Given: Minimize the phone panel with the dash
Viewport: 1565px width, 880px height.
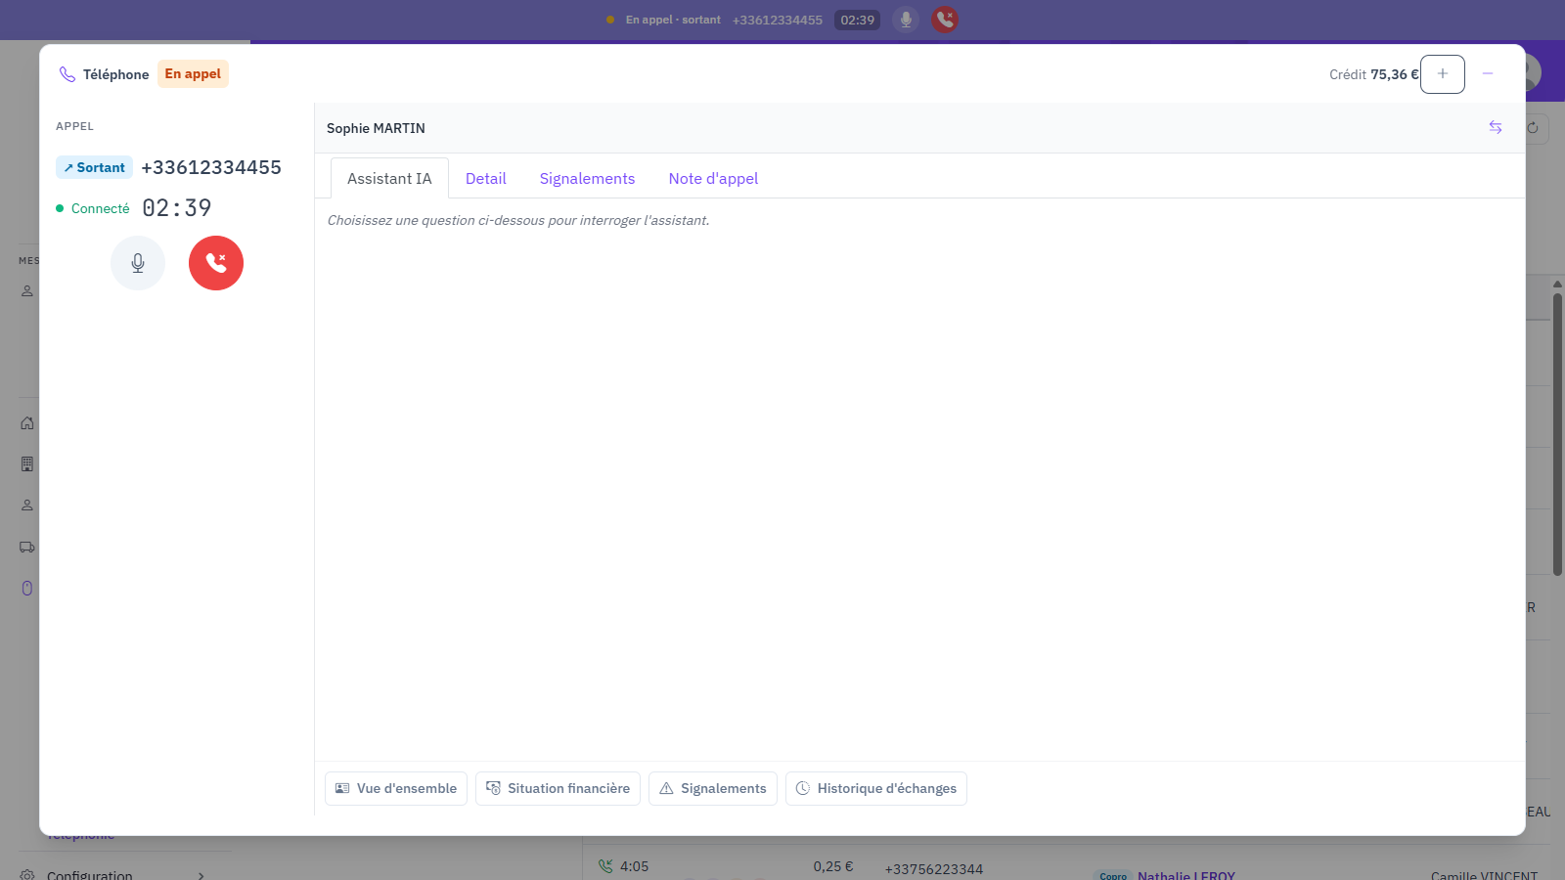Looking at the screenshot, I should coord(1488,74).
